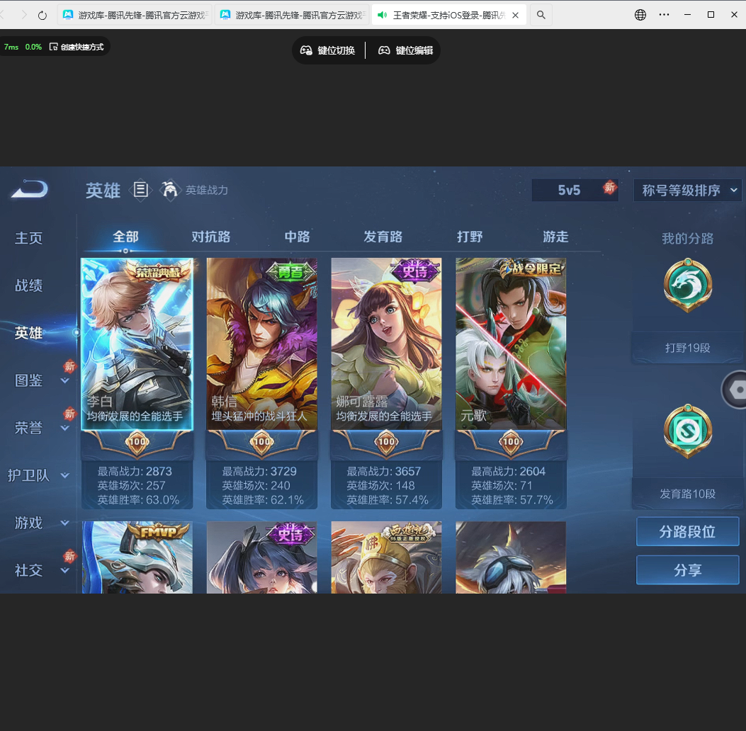Click the level 100 badge under 元歌
This screenshot has width=746, height=731.
(x=511, y=442)
